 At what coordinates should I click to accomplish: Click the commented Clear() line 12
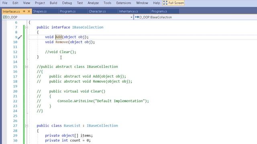point(61,52)
